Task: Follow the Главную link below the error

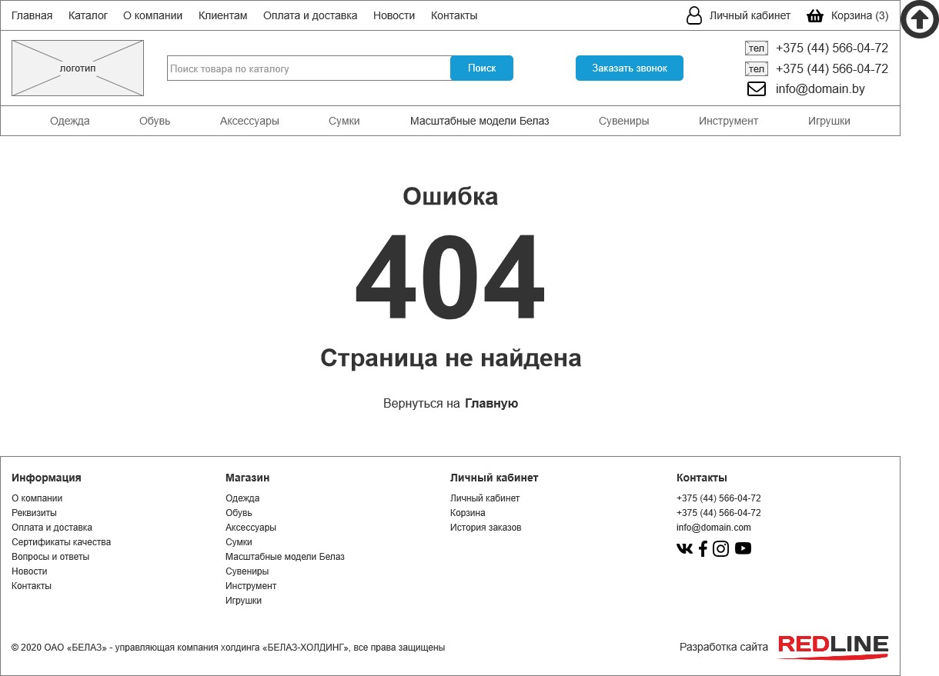Action: pos(491,403)
